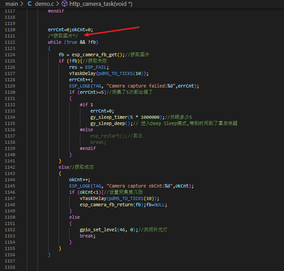Click line number 1134
This screenshot has width=284, height=271.
10,117
